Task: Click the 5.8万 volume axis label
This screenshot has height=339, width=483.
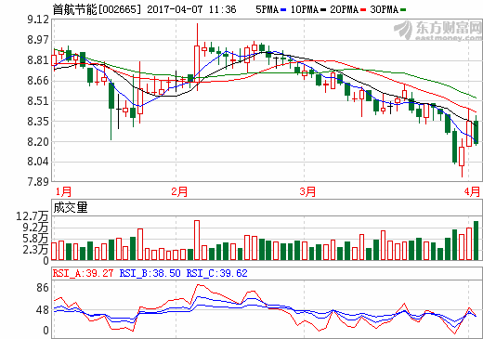Action: pyautogui.click(x=35, y=239)
